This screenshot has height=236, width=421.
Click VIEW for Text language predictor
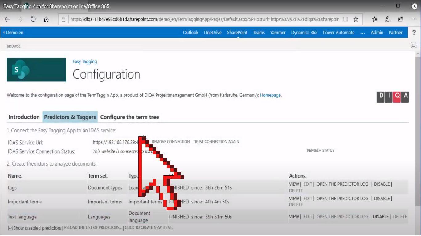point(294,217)
